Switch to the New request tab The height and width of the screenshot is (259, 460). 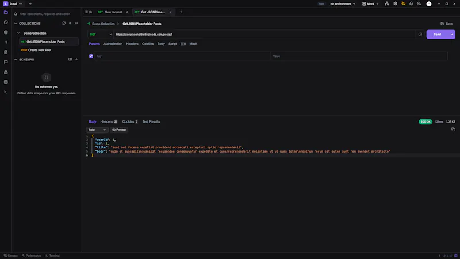(x=110, y=12)
